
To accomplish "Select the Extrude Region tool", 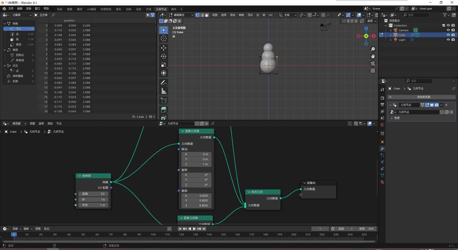I will pyautogui.click(x=164, y=110).
